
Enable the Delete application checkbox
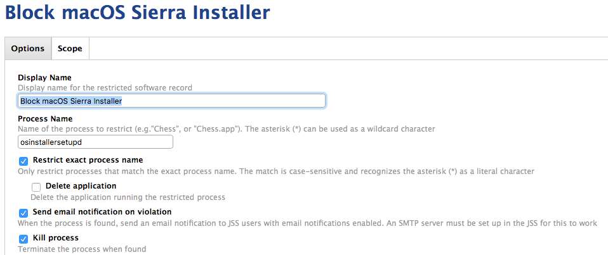36,187
